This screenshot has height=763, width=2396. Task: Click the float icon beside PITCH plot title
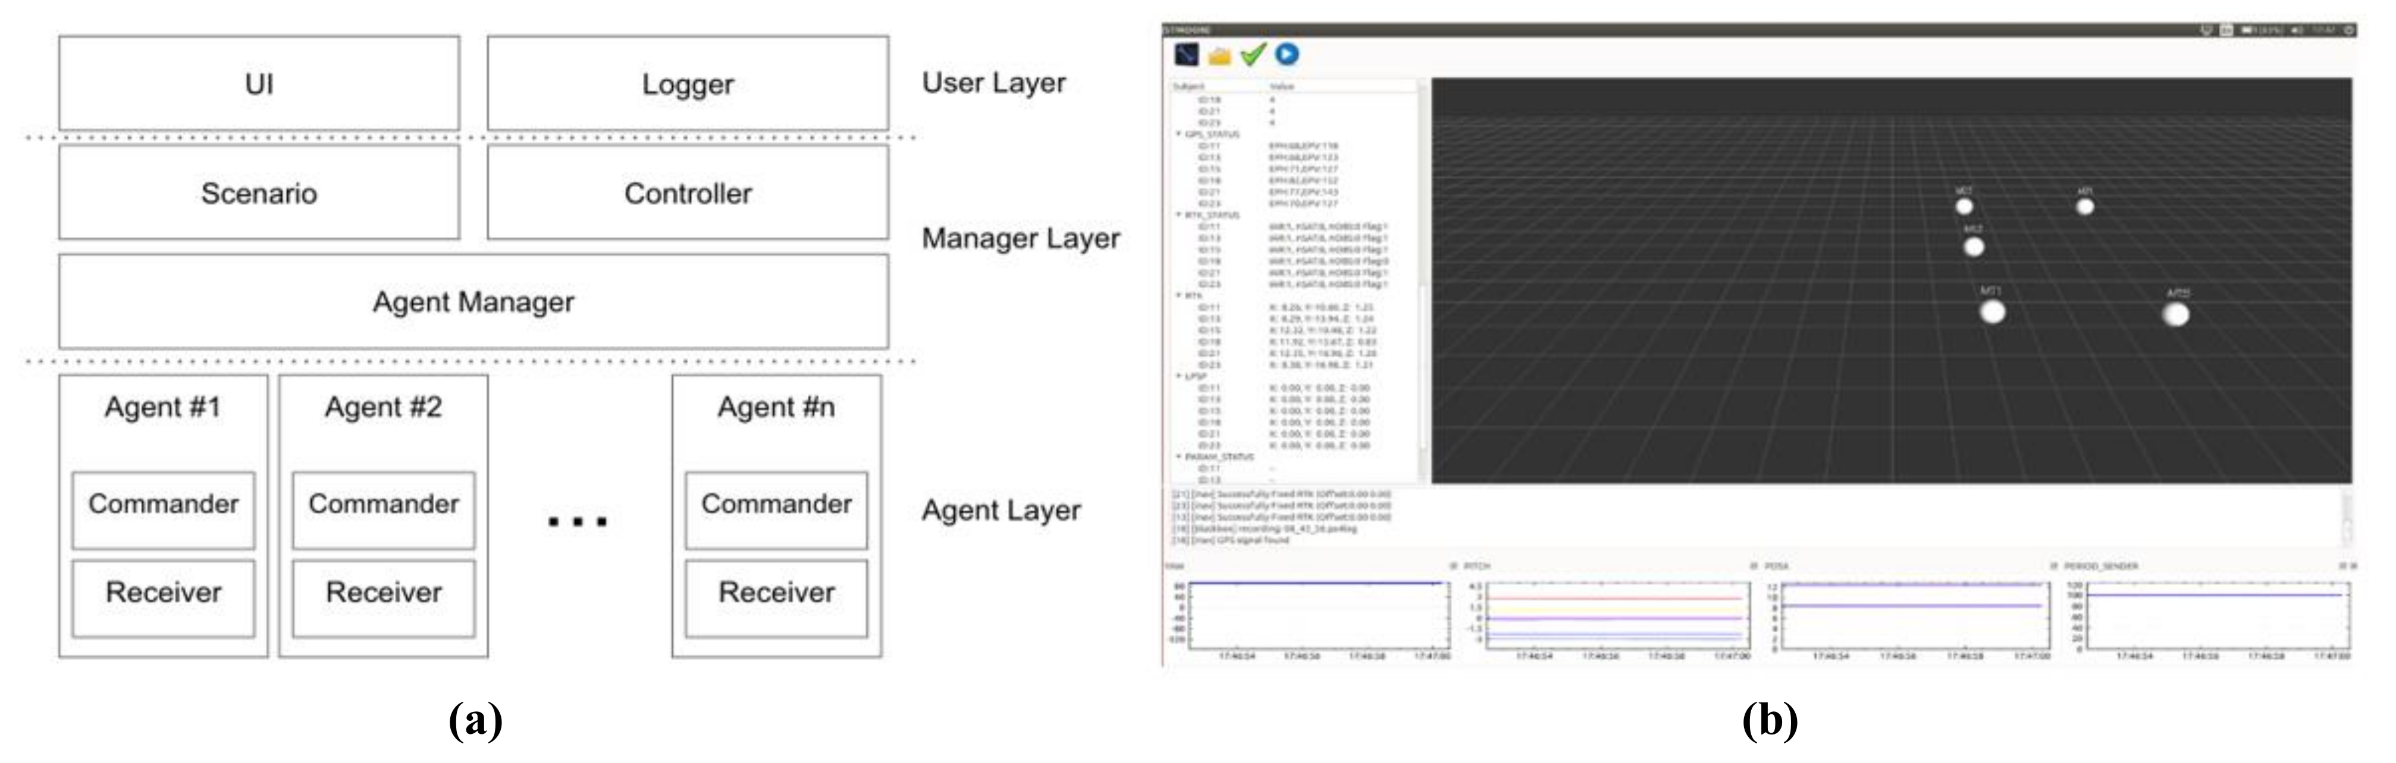click(1454, 566)
